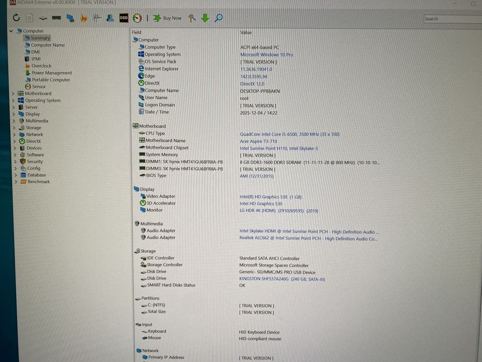Expand the Benchmark tree node
The width and height of the screenshot is (482, 362).
15,182
